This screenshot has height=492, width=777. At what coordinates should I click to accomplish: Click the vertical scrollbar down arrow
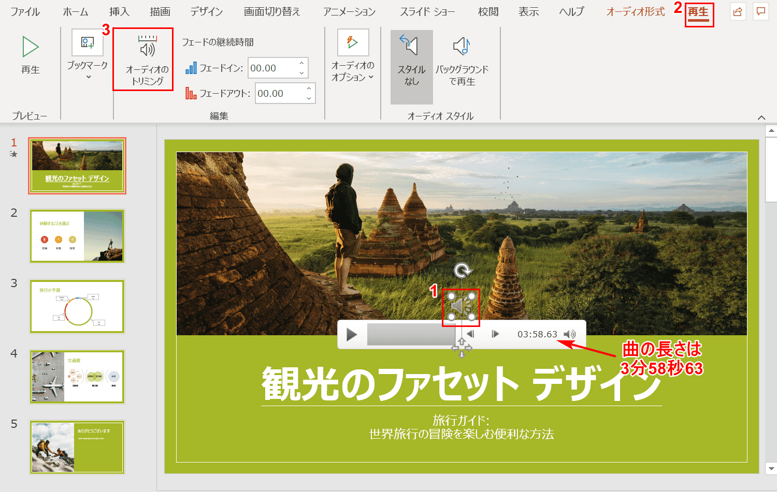tap(771, 468)
